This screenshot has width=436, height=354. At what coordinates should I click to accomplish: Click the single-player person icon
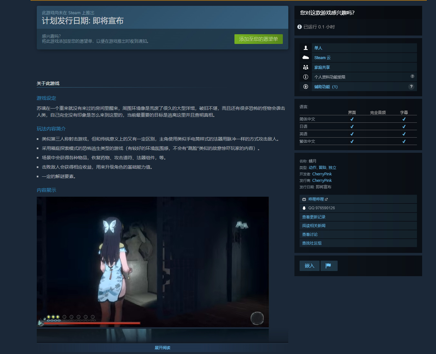pyautogui.click(x=305, y=48)
